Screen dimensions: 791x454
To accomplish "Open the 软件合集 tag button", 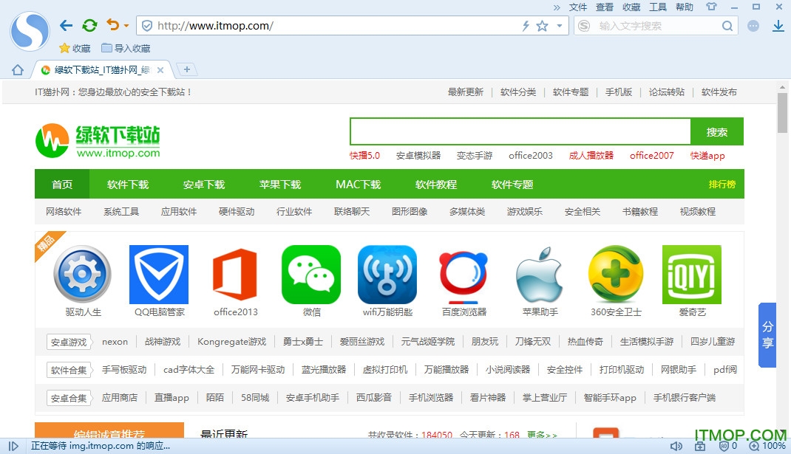I will [69, 371].
